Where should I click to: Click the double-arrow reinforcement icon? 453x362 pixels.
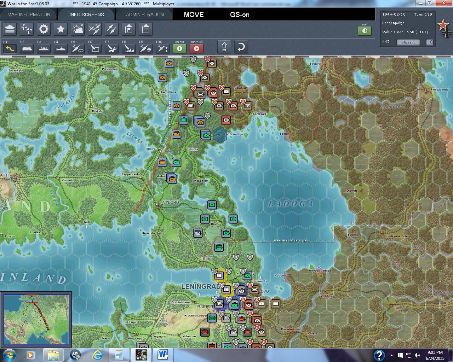click(x=112, y=29)
